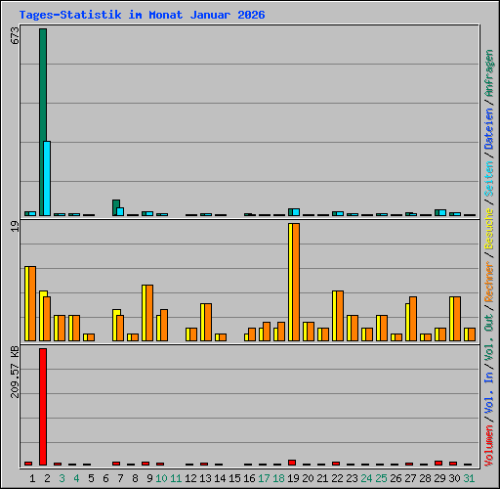Click day label 5 on the axis
The width and height of the screenshot is (500, 489).
click(x=91, y=478)
